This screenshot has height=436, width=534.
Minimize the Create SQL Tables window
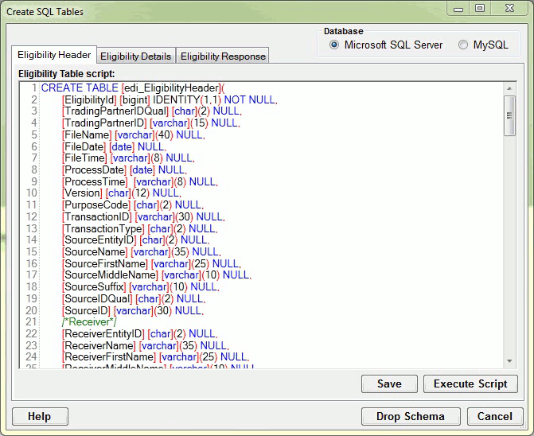pos(458,9)
